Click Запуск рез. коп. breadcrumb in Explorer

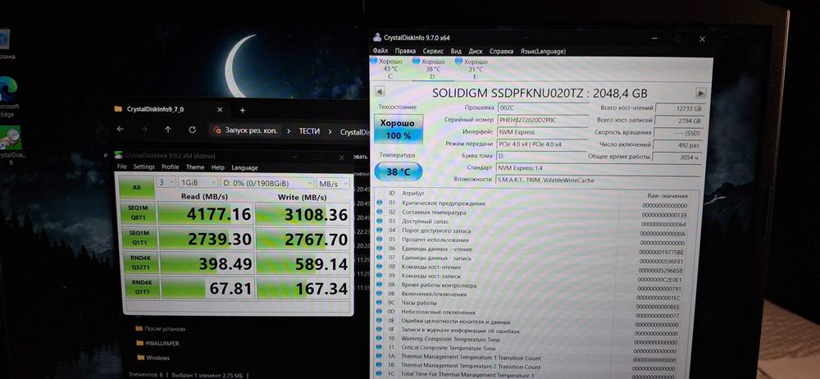(251, 130)
